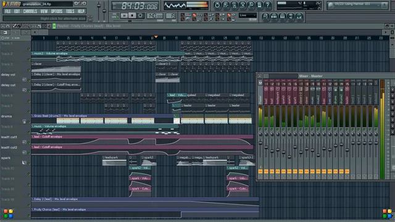Click the master pitch slider in top toolbar
Image resolution: width=395 pixels, height=222 pixels.
[x=104, y=11]
